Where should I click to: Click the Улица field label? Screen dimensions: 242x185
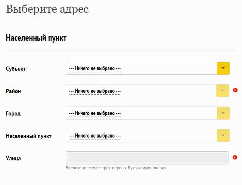(13, 158)
